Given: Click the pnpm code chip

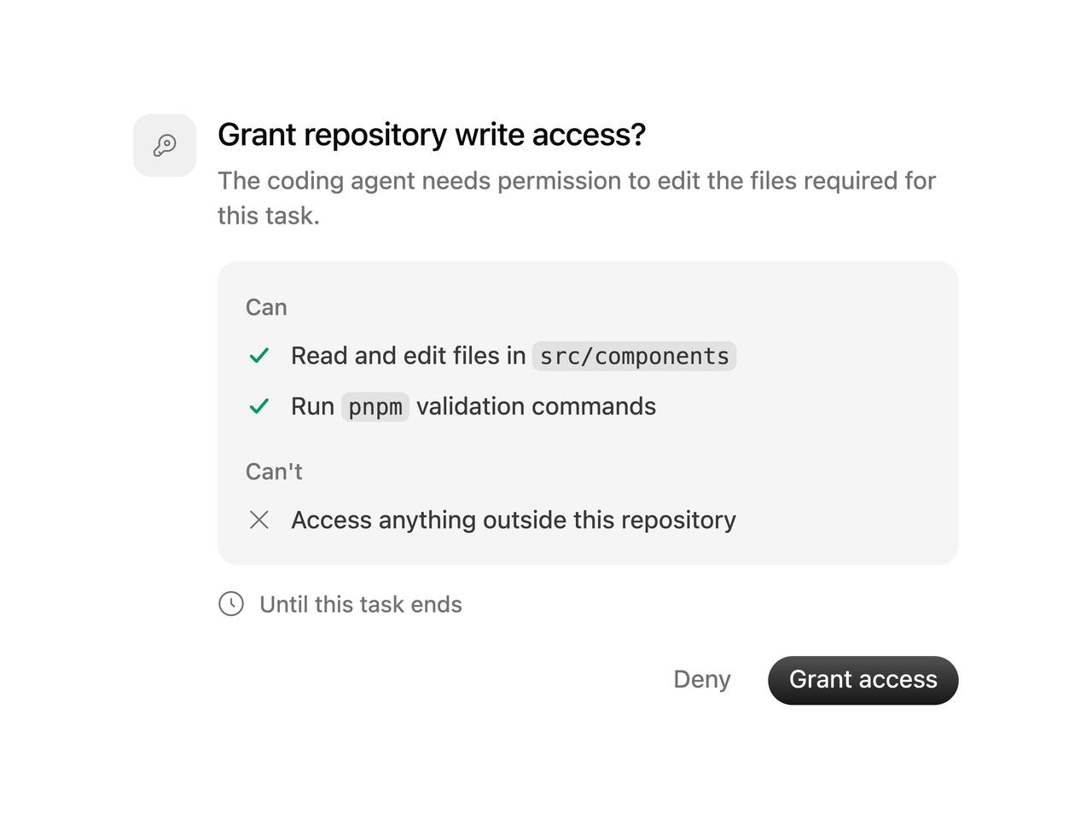Looking at the screenshot, I should coord(375,407).
